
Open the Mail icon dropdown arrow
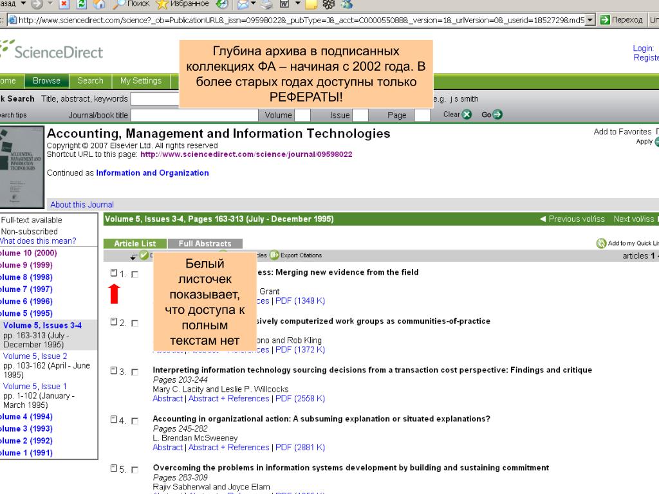(x=253, y=3)
